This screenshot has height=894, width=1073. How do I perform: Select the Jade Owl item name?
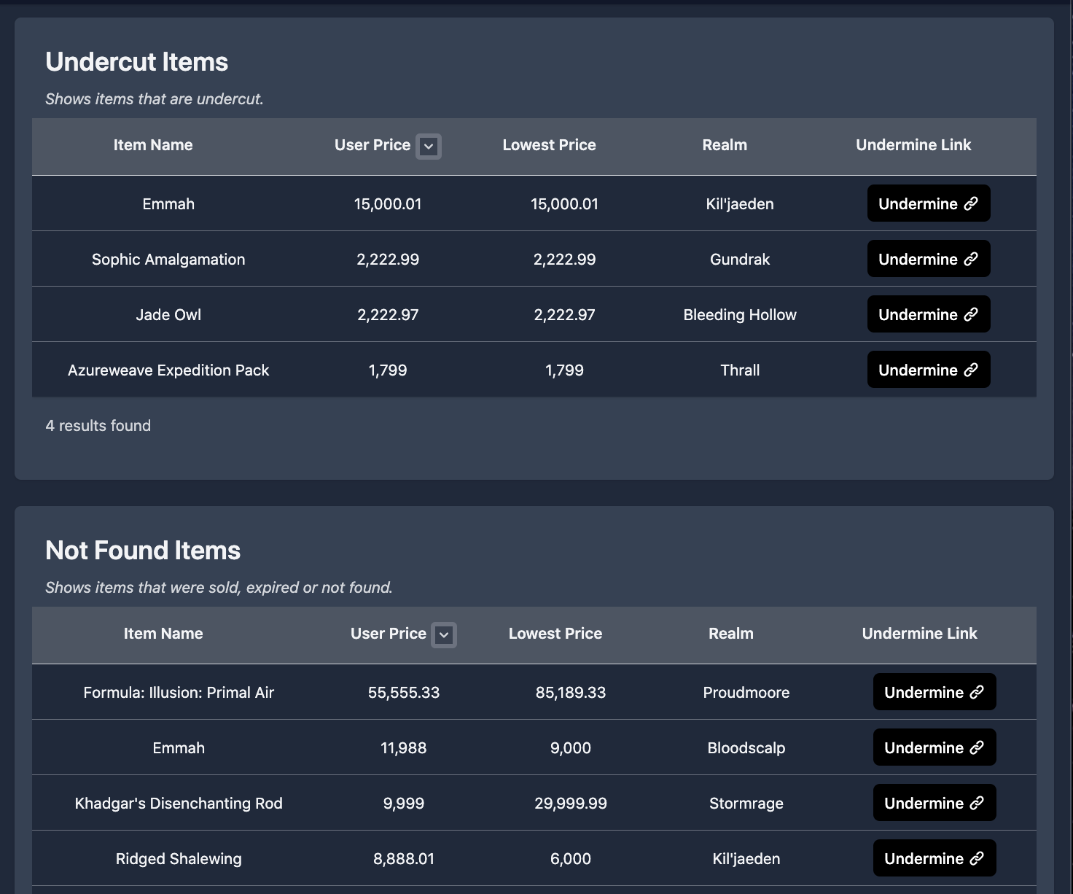point(168,315)
